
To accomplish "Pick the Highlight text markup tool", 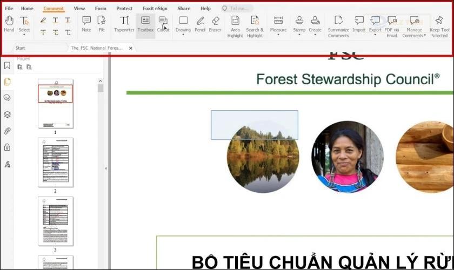I will pyautogui.click(x=43, y=21).
